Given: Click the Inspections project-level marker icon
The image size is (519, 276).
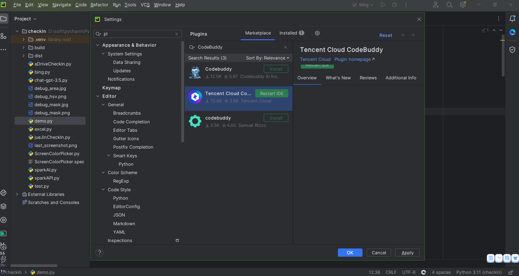Looking at the screenshot, I should coord(177,240).
